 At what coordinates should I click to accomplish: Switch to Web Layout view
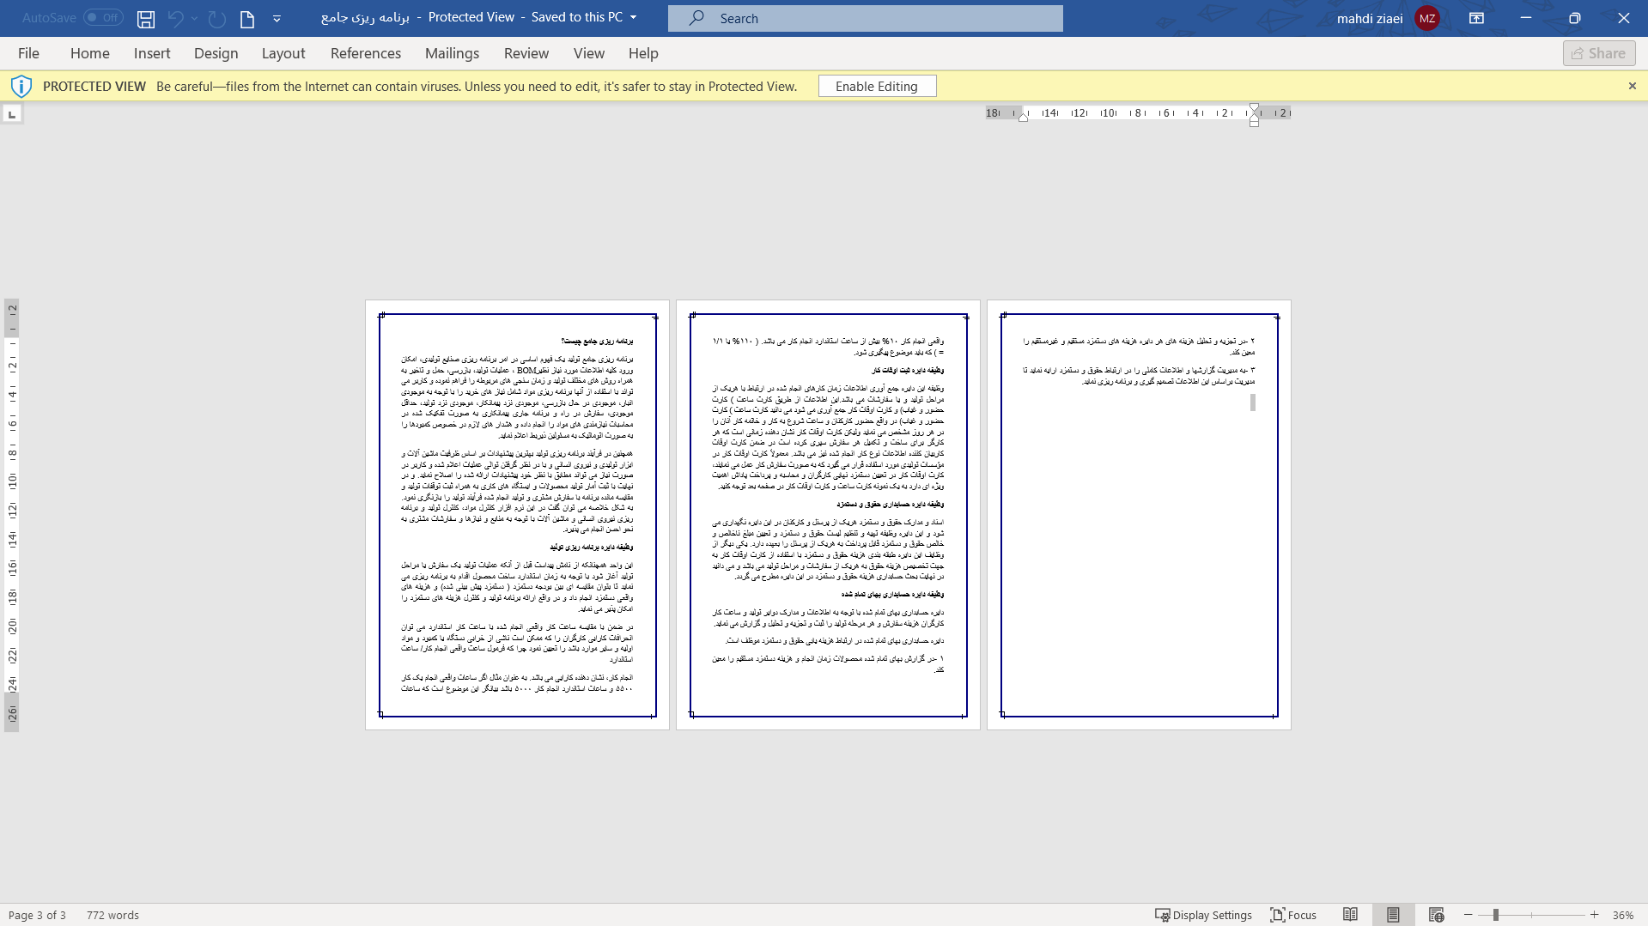pyautogui.click(x=1436, y=915)
